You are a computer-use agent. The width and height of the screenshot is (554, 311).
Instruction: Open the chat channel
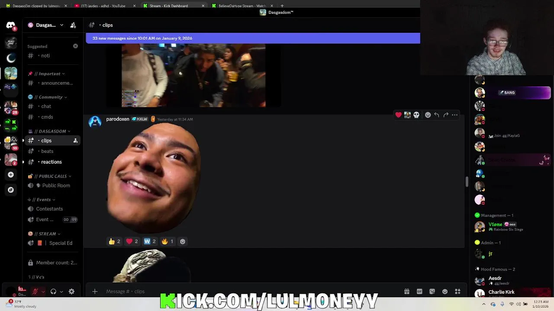click(53, 106)
